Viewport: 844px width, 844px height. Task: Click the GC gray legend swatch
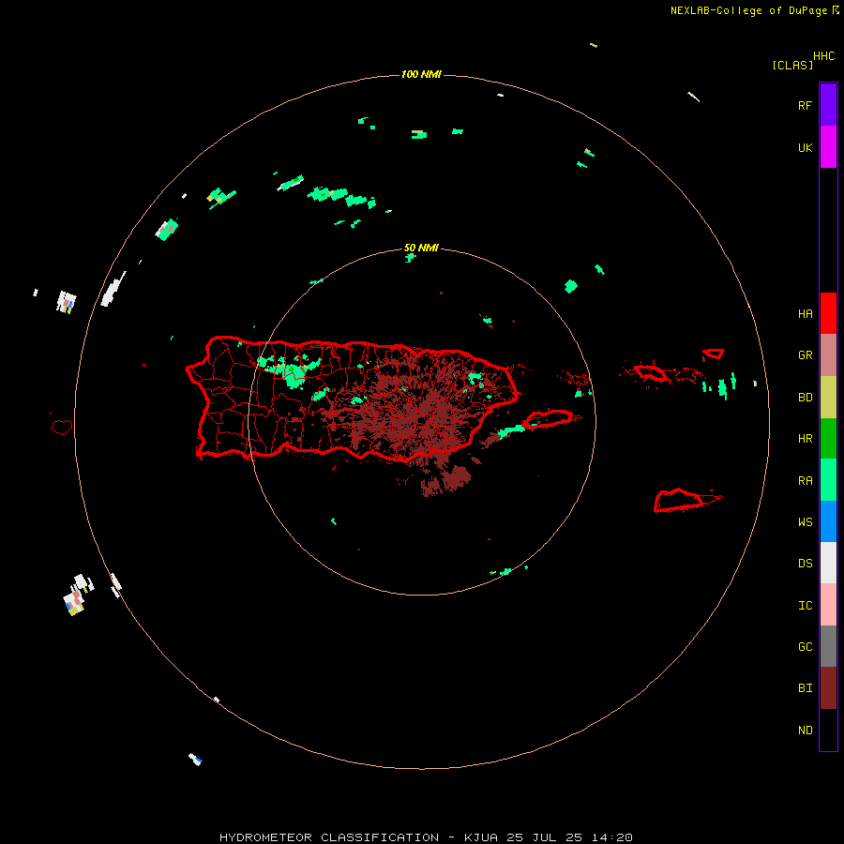pos(828,646)
